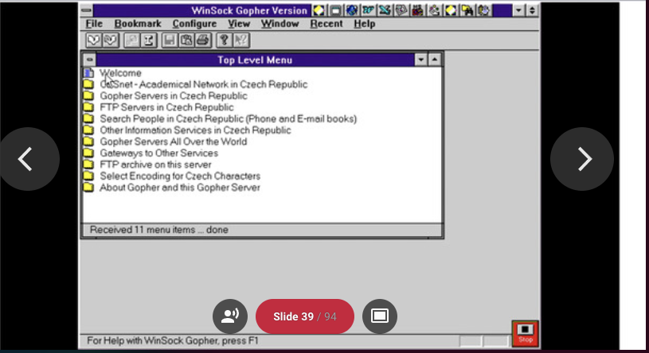The image size is (649, 353).
Task: Click the document icon beside Welcome
Action: (88, 73)
